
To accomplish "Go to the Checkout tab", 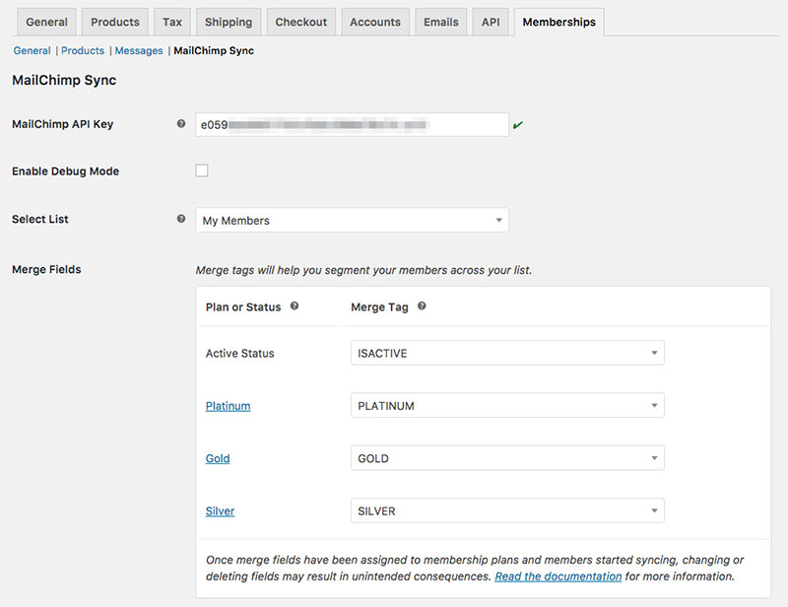I will pos(301,22).
